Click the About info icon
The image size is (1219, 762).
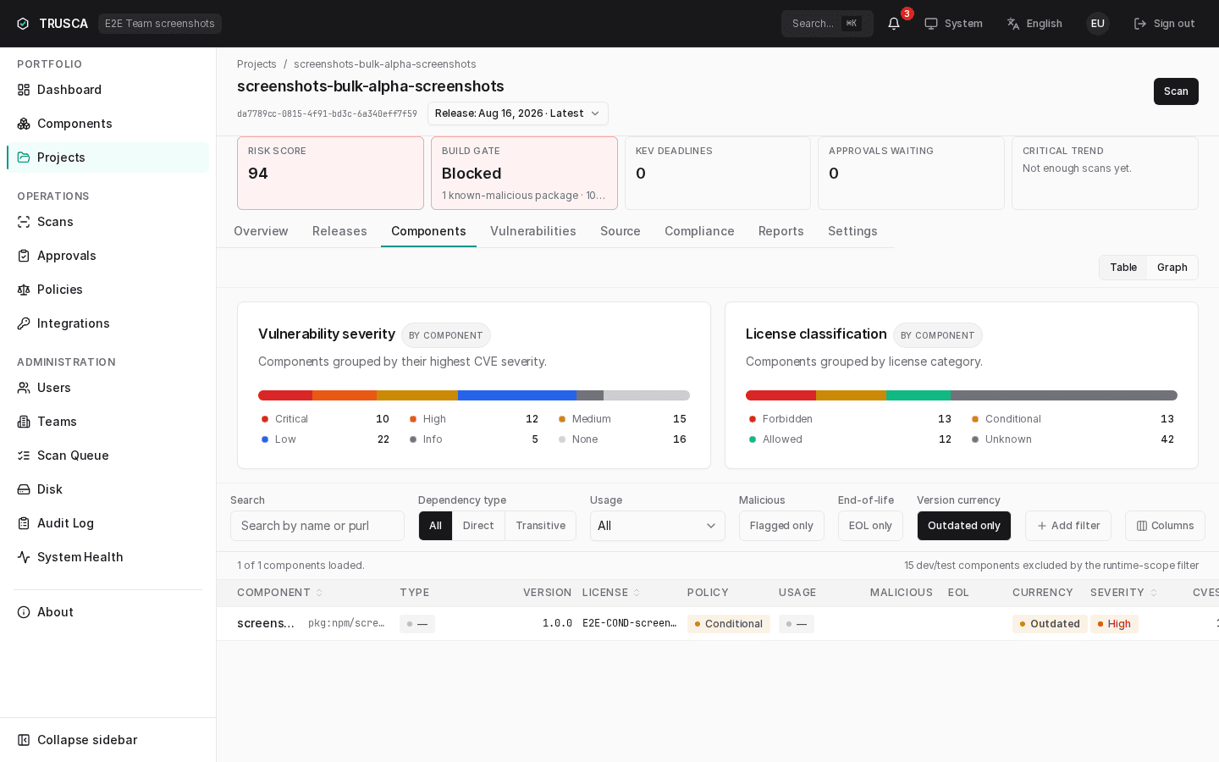(x=24, y=612)
